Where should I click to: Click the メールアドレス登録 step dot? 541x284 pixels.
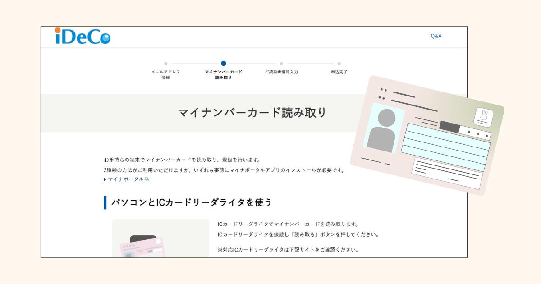point(166,64)
